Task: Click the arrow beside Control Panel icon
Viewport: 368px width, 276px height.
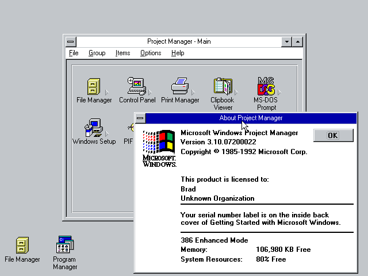Action: (x=150, y=92)
